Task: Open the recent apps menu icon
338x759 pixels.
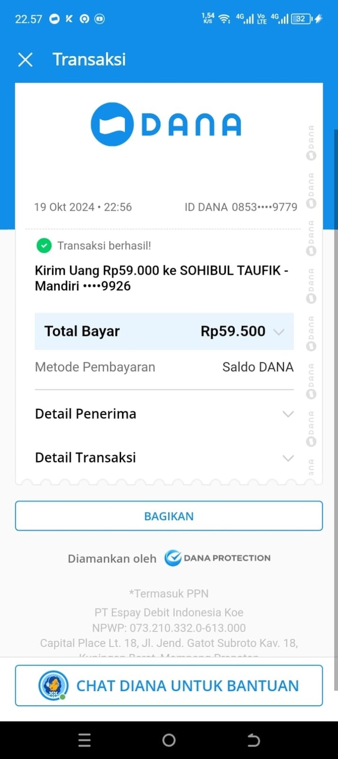Action: 84,740
